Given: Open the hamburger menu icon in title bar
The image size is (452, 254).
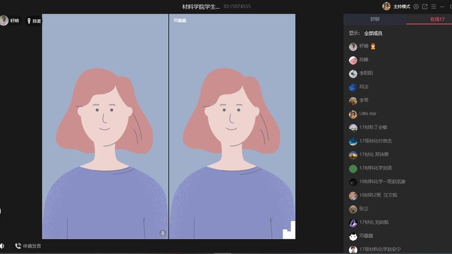Looking at the screenshot, I should [x=434, y=6].
